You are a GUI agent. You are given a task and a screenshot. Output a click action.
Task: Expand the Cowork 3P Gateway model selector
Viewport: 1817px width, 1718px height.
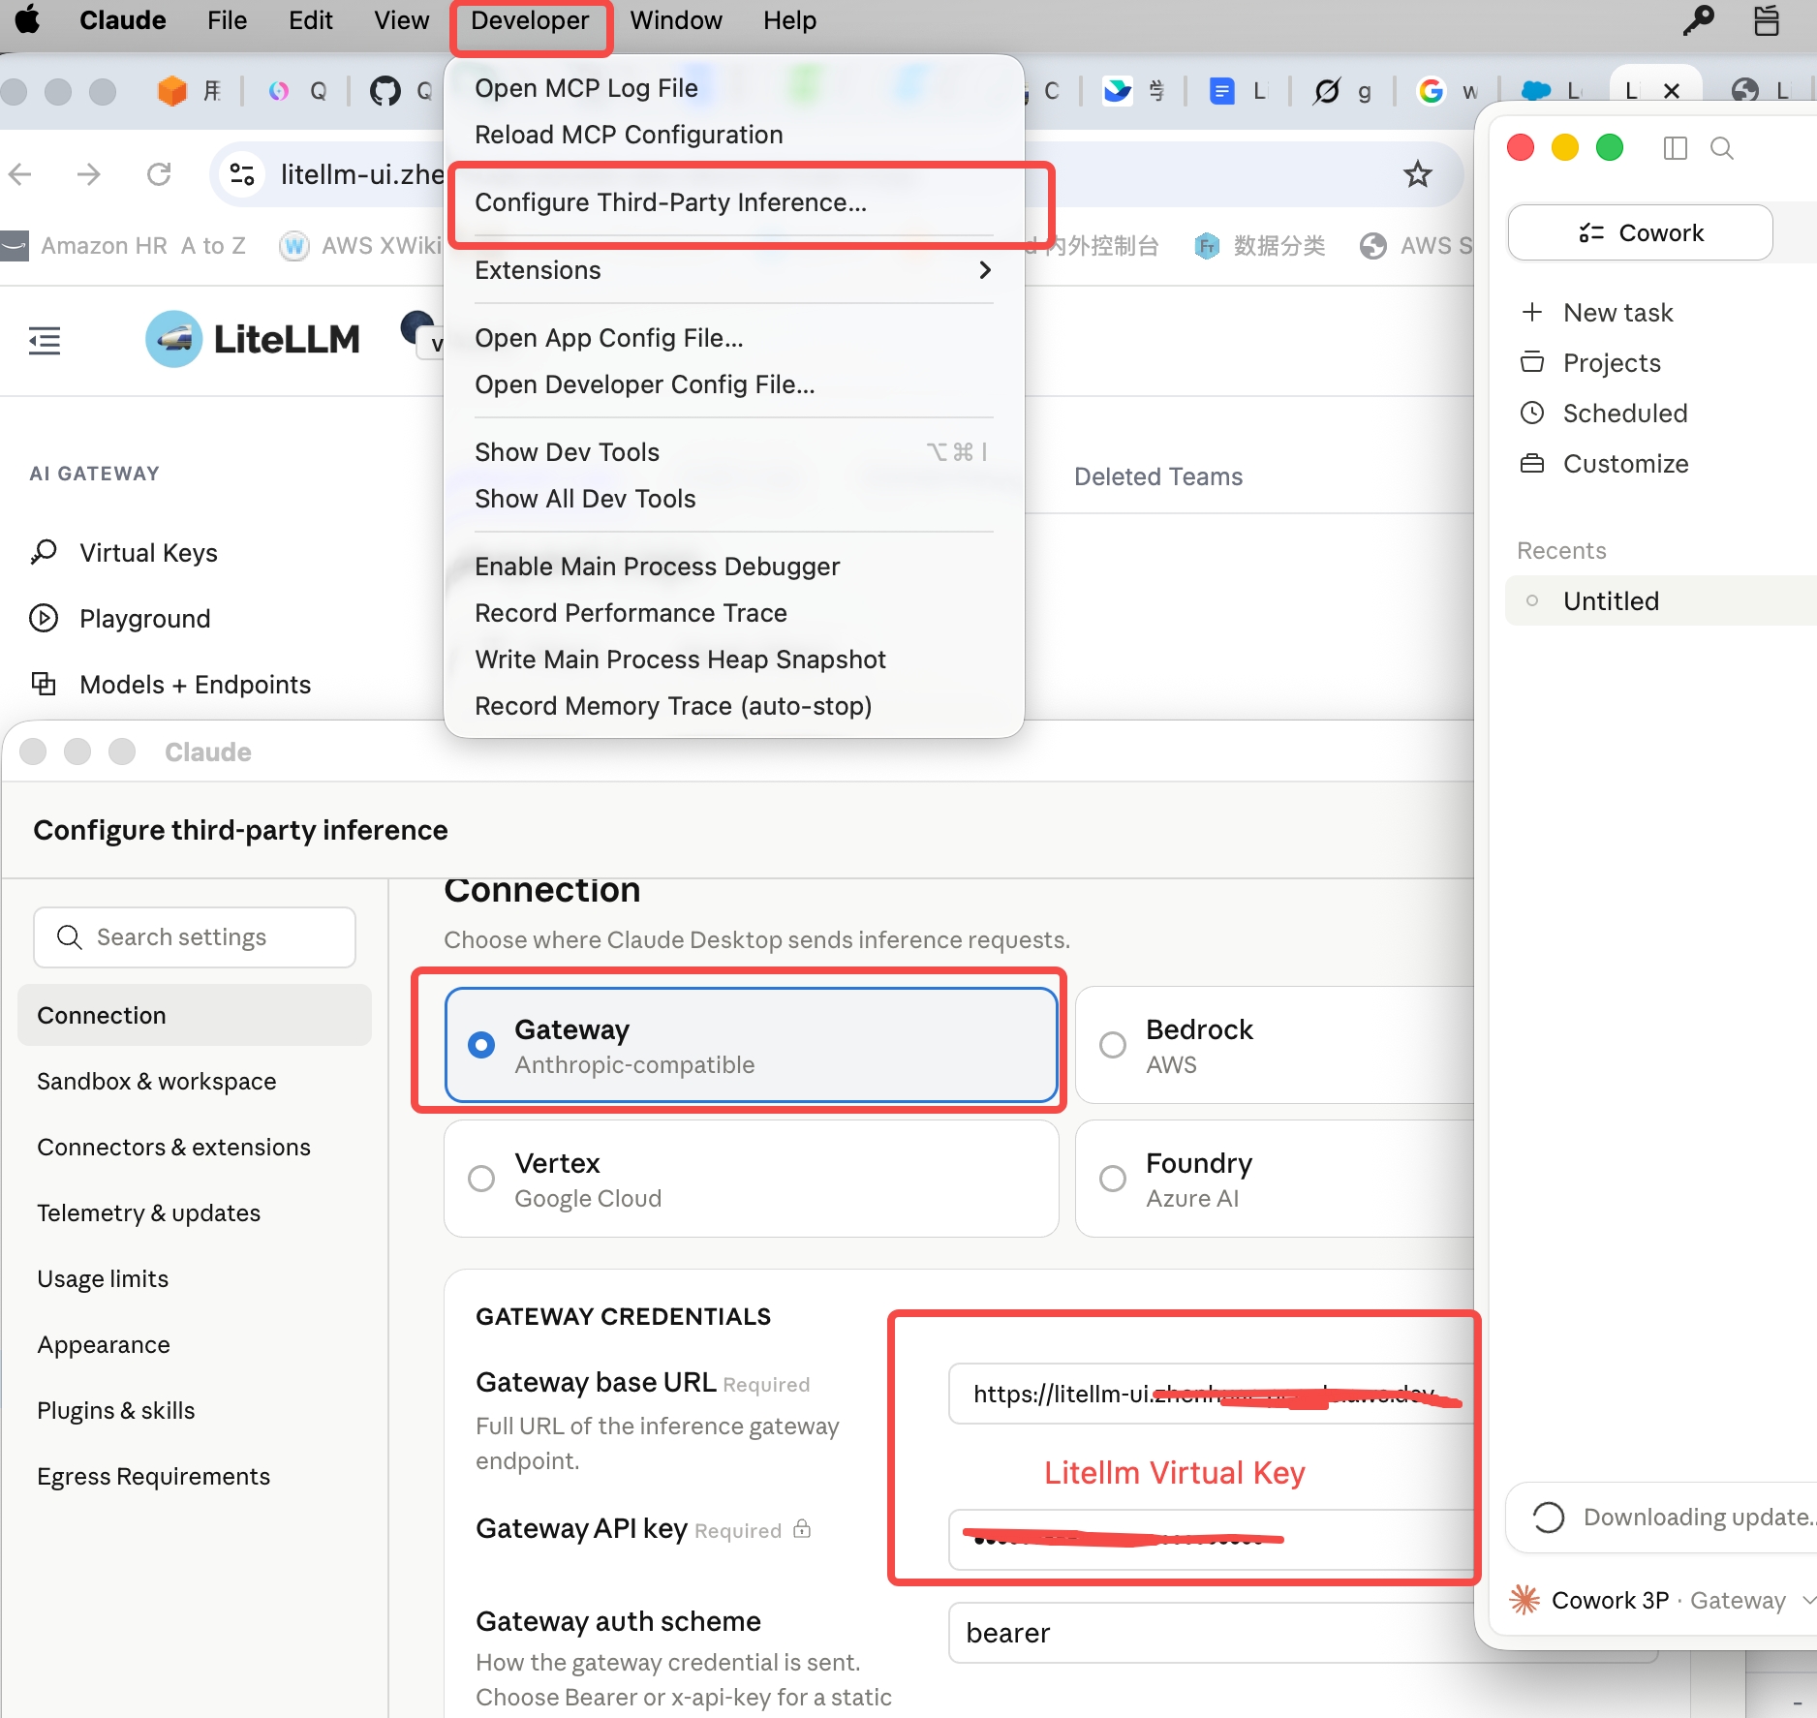point(1663,1601)
